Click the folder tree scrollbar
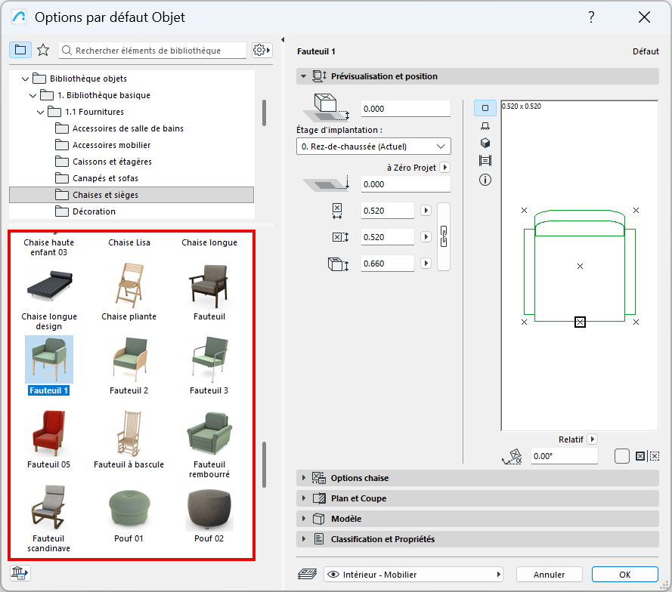672x592 pixels. (x=264, y=113)
